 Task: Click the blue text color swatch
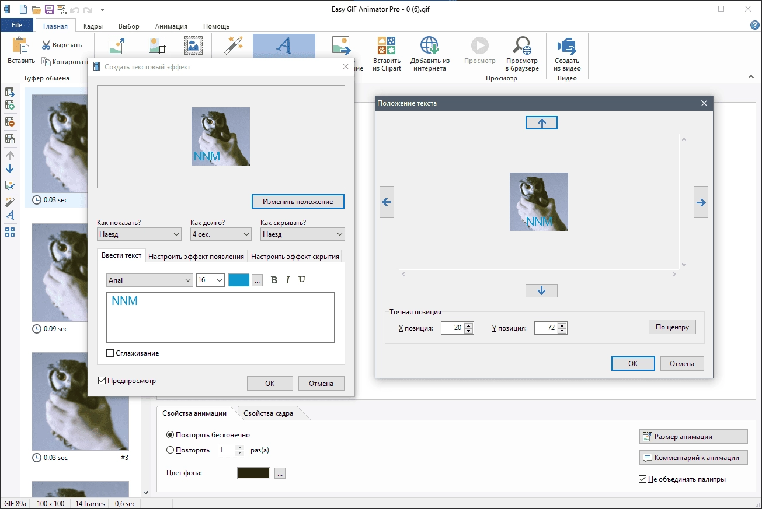(239, 280)
